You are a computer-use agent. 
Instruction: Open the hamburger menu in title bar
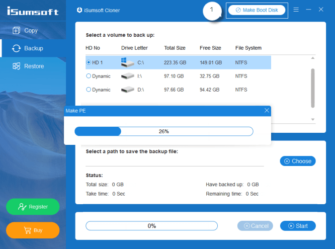(x=296, y=10)
